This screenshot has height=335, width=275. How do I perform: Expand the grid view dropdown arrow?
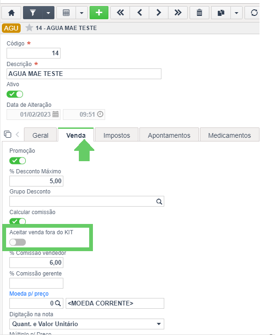[82, 13]
